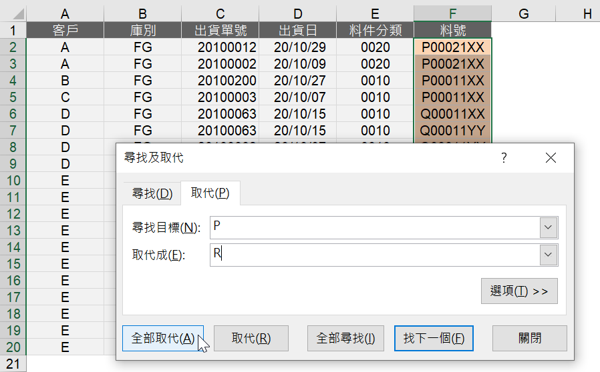The width and height of the screenshot is (600, 372).
Task: Click the 全部尋找(I) button
Action: pyautogui.click(x=345, y=338)
